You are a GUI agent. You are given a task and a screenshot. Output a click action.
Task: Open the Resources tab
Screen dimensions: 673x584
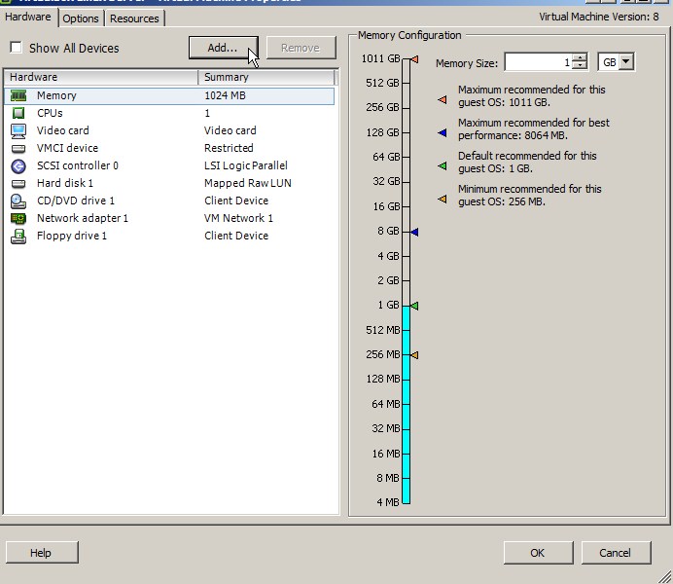[134, 18]
